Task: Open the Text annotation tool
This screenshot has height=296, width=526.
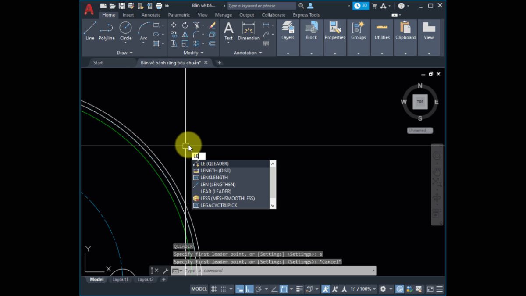Action: click(228, 31)
